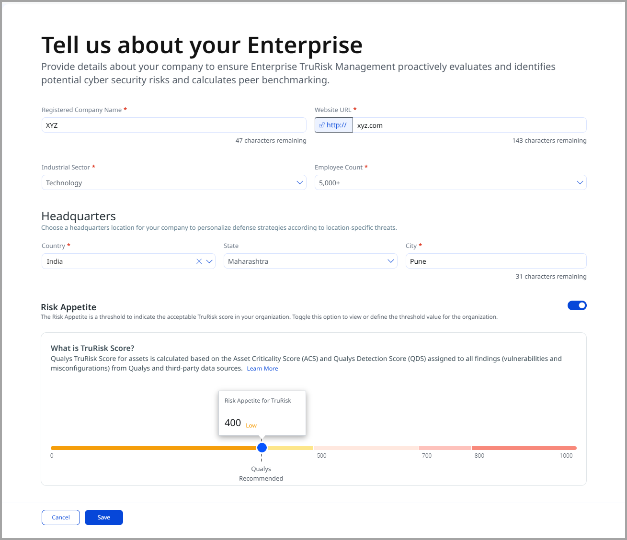
Task: Clear the India country selection
Action: pos(199,261)
